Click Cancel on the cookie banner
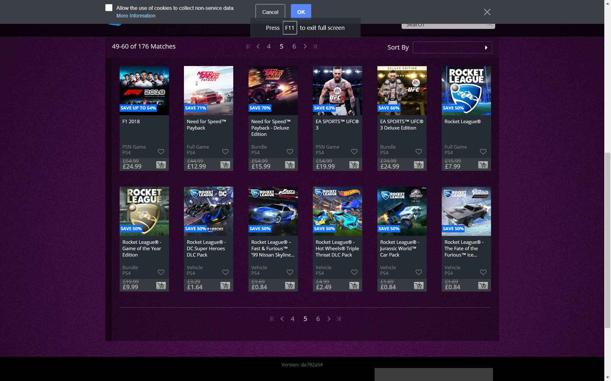The image size is (611, 381). [270, 12]
